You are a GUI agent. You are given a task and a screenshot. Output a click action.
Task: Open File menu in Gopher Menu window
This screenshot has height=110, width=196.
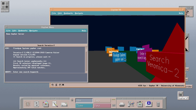tap(8, 31)
